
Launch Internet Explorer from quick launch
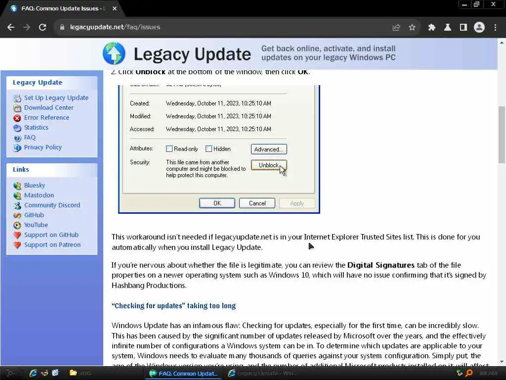(33, 373)
